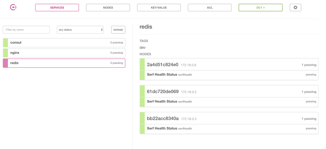Select the redis service row
326x149 pixels.
[64, 63]
